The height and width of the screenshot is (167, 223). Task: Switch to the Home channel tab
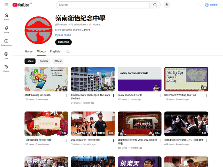[x=29, y=51]
